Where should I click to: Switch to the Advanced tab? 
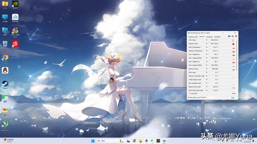click(x=209, y=37)
